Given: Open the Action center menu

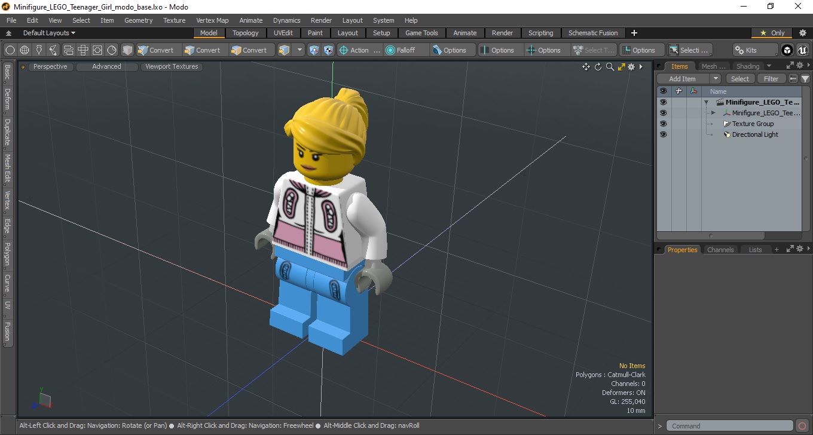Looking at the screenshot, I should click(x=359, y=50).
